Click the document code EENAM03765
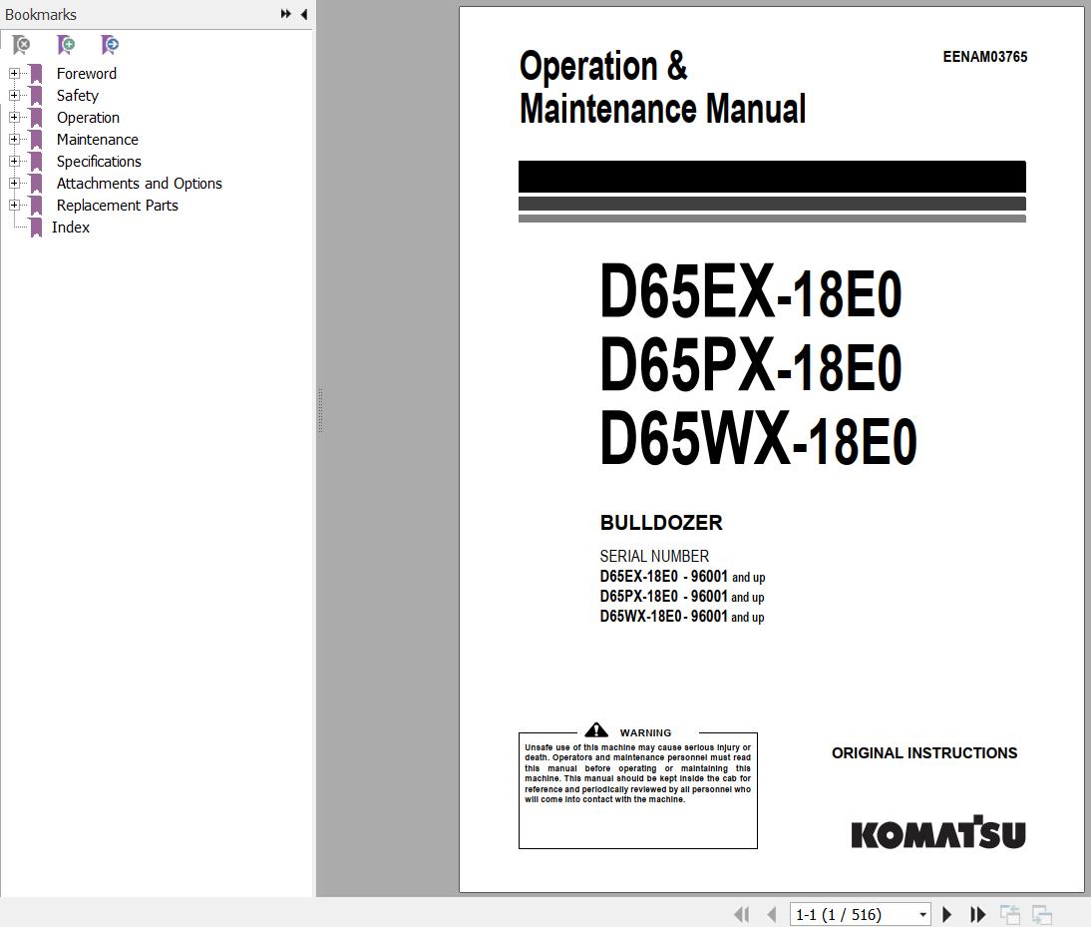The image size is (1091, 927). (x=984, y=57)
